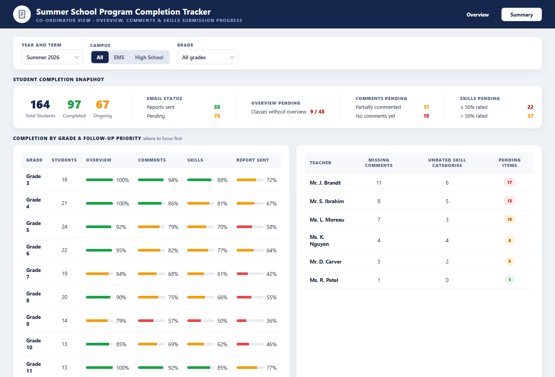
Task: Click Mr. D. Carver pending badge 5
Action: (510, 261)
